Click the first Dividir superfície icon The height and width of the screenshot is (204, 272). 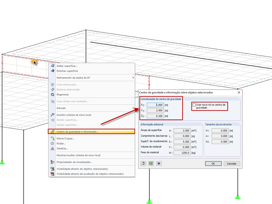coord(53,120)
